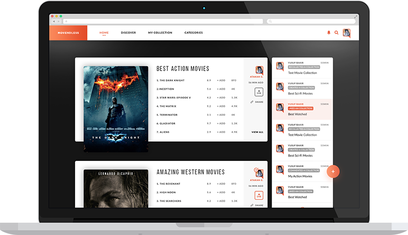
Task: Open Atakan G. avatar on Best Action Movies
Action: pos(259,70)
